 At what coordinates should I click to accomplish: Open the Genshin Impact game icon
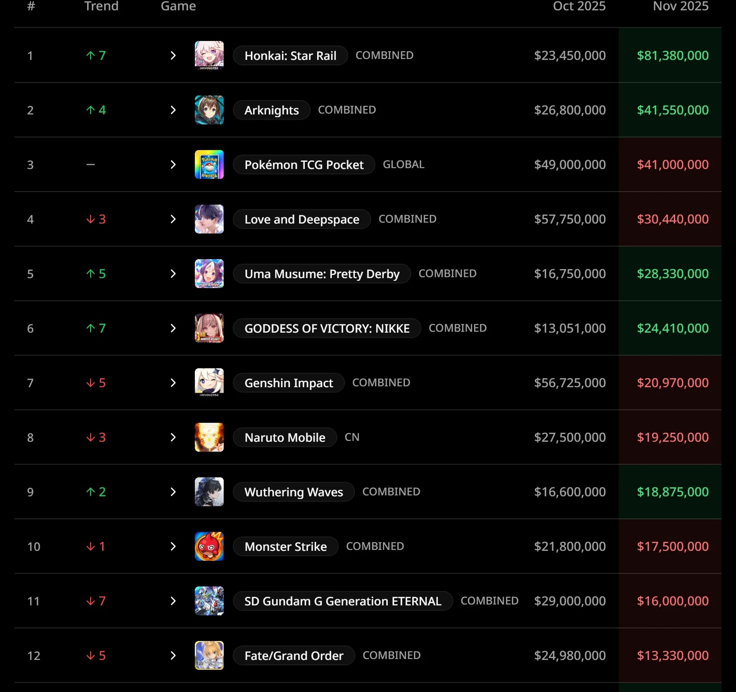(209, 383)
